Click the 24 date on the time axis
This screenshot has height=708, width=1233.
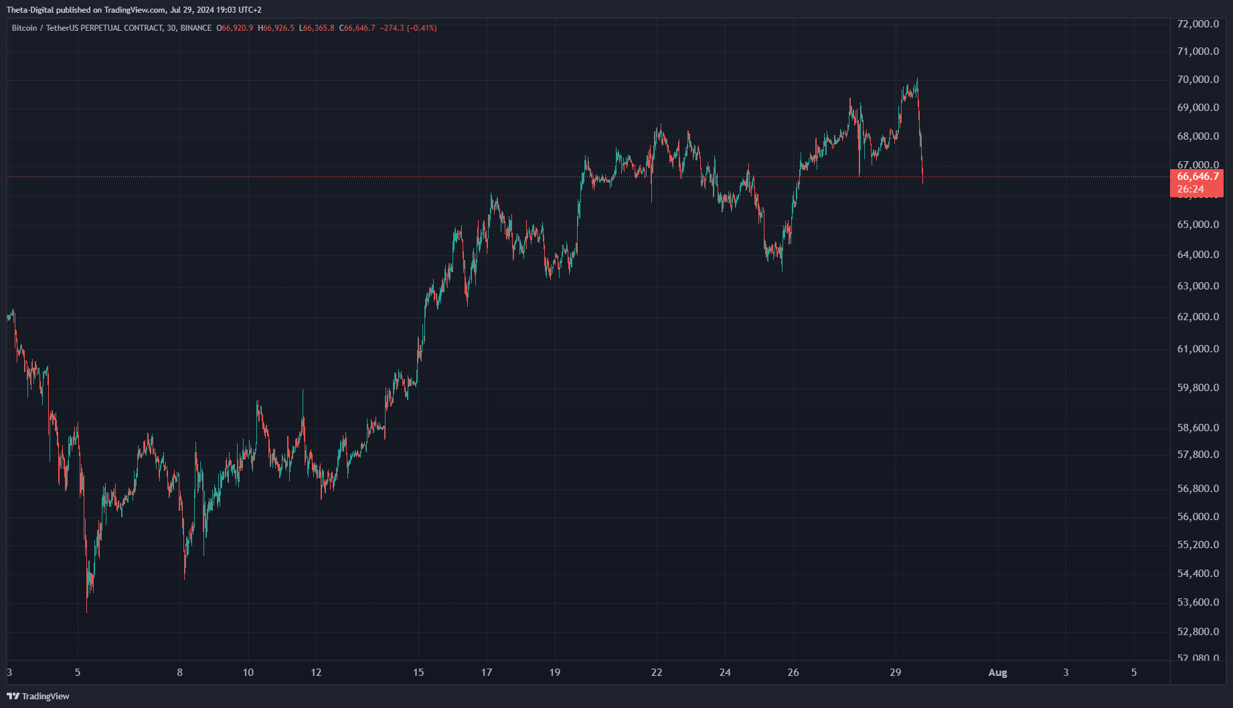[725, 673]
